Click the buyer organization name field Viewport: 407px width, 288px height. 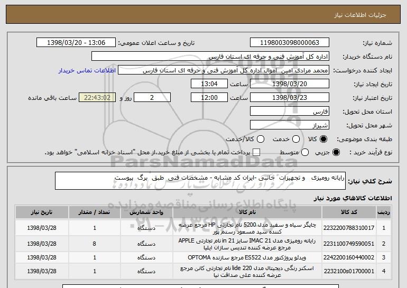coord(210,57)
